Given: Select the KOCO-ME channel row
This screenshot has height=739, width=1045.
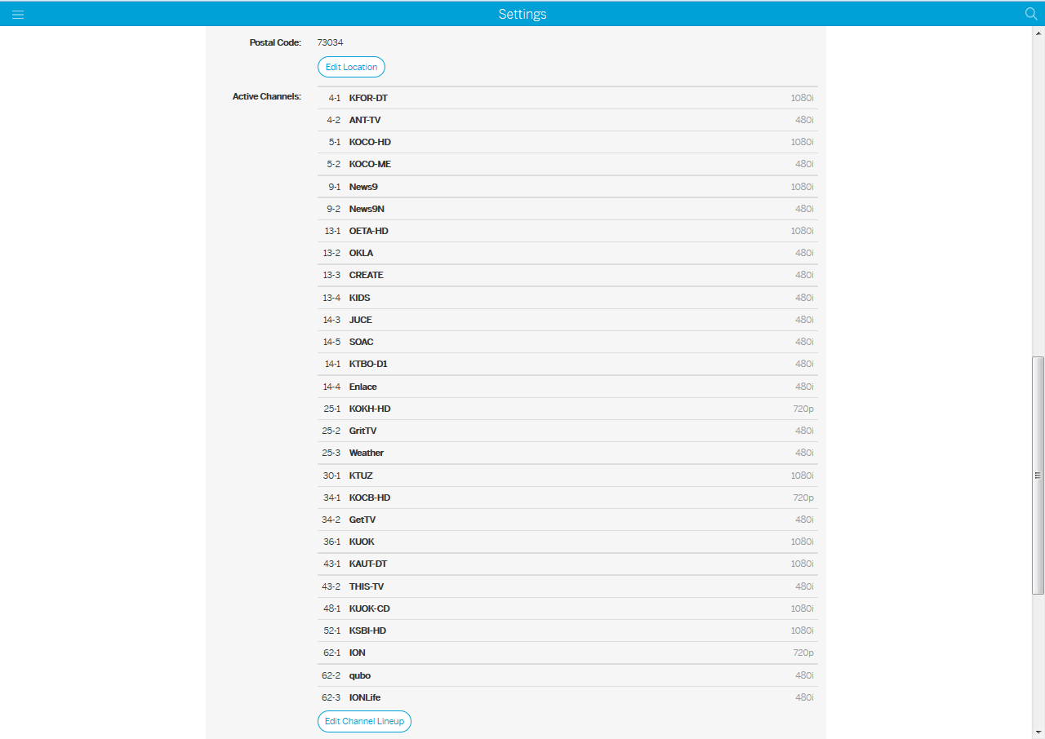Looking at the screenshot, I should [567, 164].
